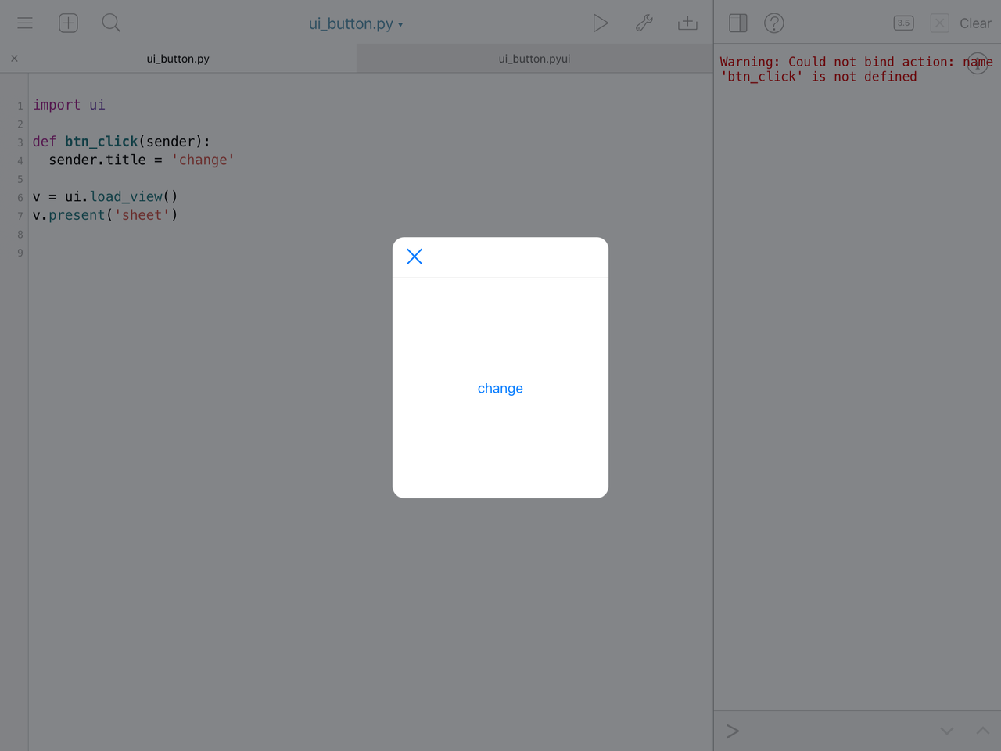
Task: Clear the console output
Action: [975, 23]
